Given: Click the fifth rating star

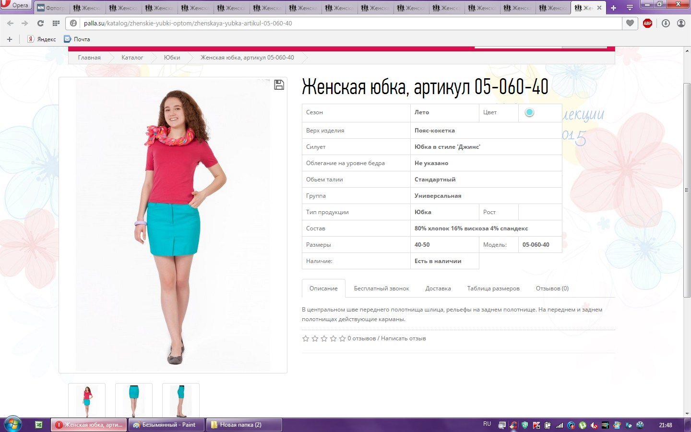Looking at the screenshot, I should tap(342, 338).
